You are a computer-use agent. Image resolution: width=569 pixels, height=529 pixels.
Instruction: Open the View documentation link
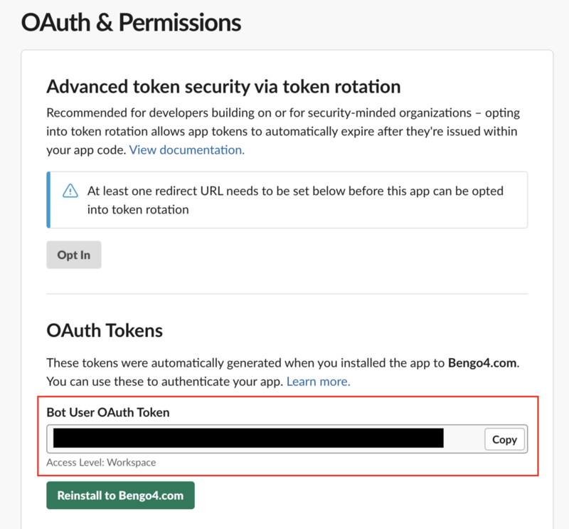(187, 150)
